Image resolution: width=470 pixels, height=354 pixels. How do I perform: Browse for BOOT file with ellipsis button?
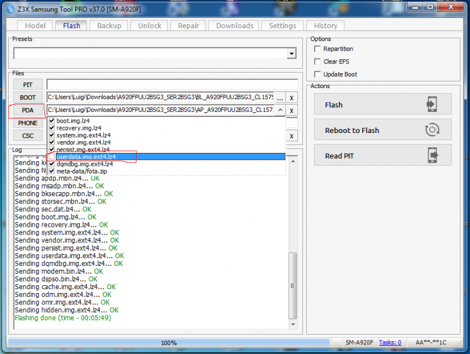(x=280, y=98)
